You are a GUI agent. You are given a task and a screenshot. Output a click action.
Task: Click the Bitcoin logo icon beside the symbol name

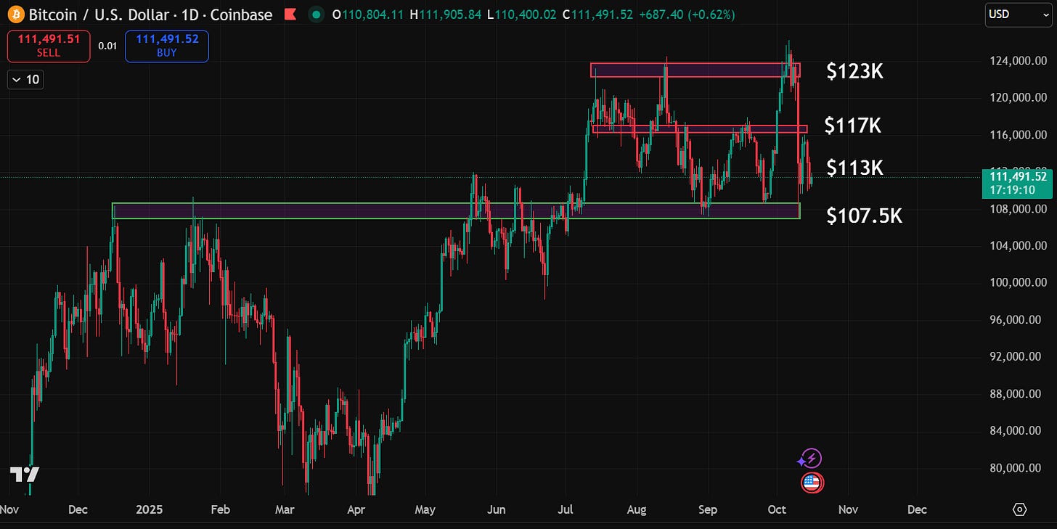[x=15, y=15]
